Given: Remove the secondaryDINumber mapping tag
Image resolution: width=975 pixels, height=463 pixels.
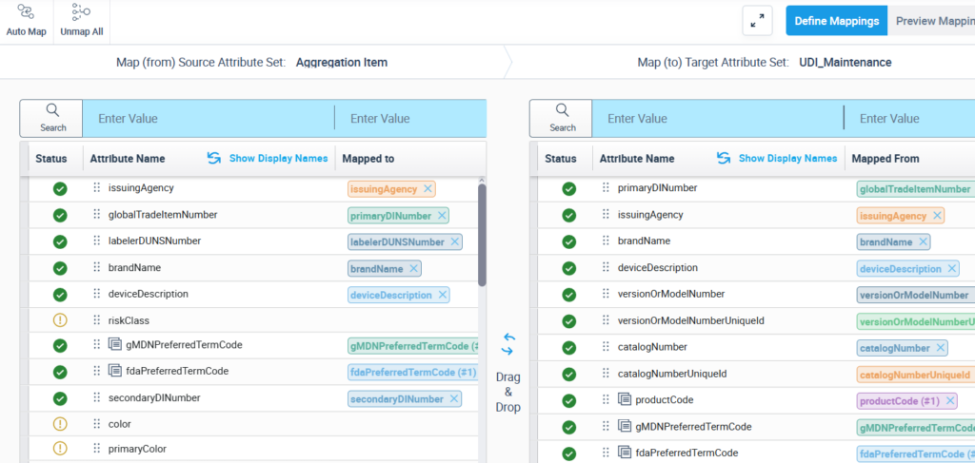Looking at the screenshot, I should [x=454, y=398].
